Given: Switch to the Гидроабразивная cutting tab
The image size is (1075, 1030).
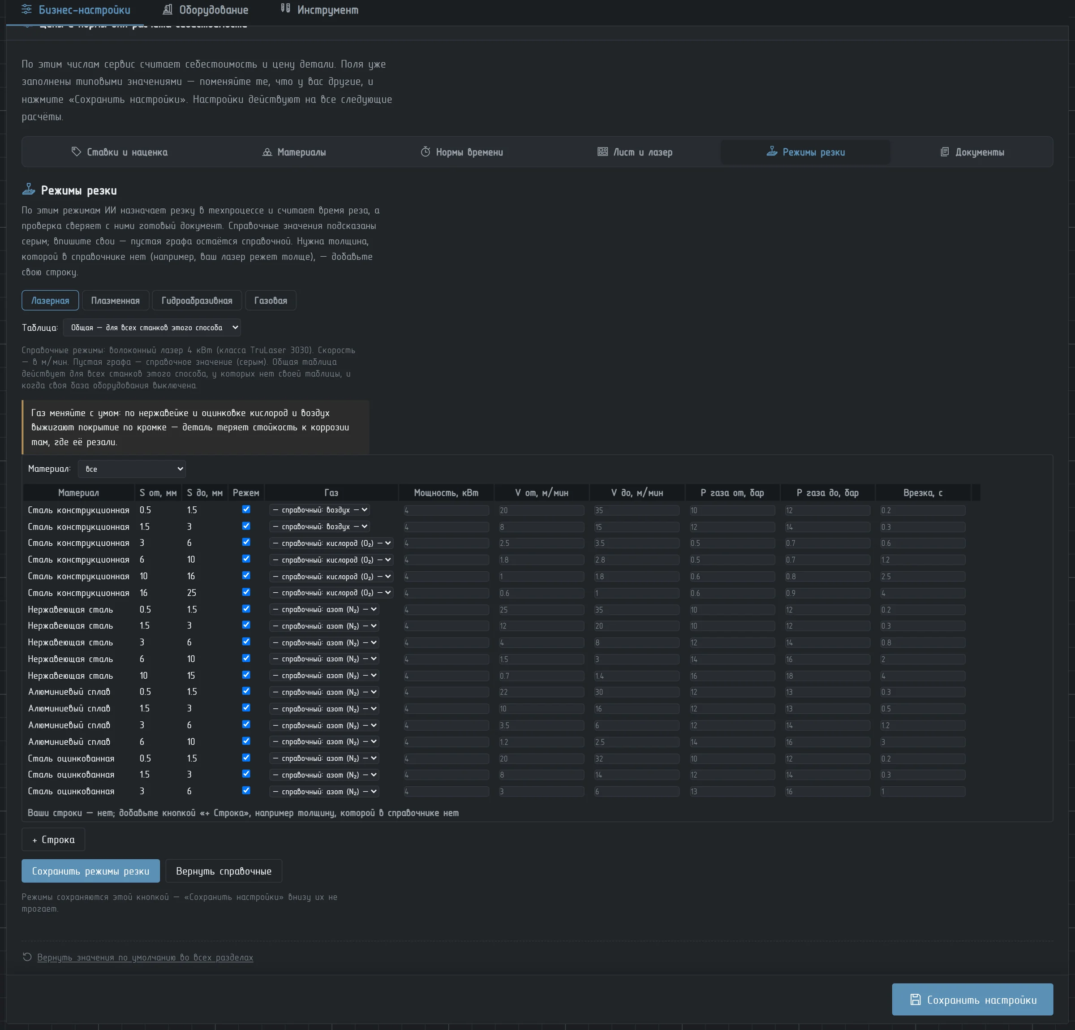Looking at the screenshot, I should (196, 300).
